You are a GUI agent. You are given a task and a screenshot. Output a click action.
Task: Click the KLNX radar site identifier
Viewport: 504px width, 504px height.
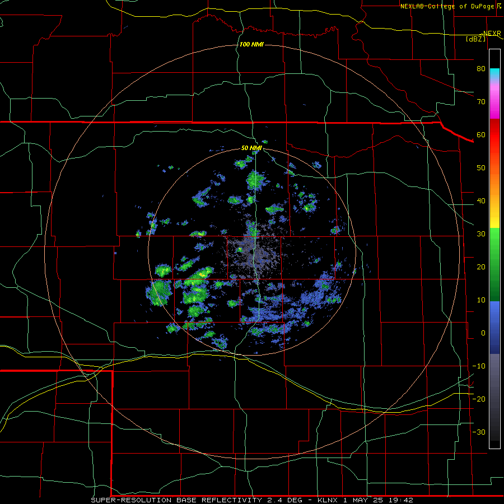pyautogui.click(x=328, y=500)
